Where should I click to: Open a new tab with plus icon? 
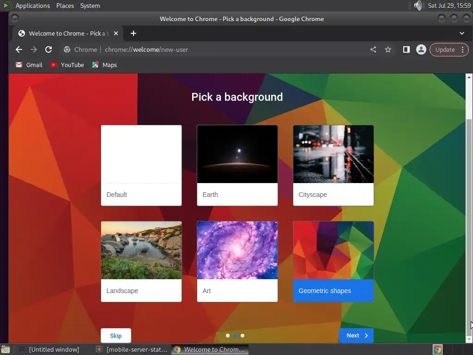point(133,33)
